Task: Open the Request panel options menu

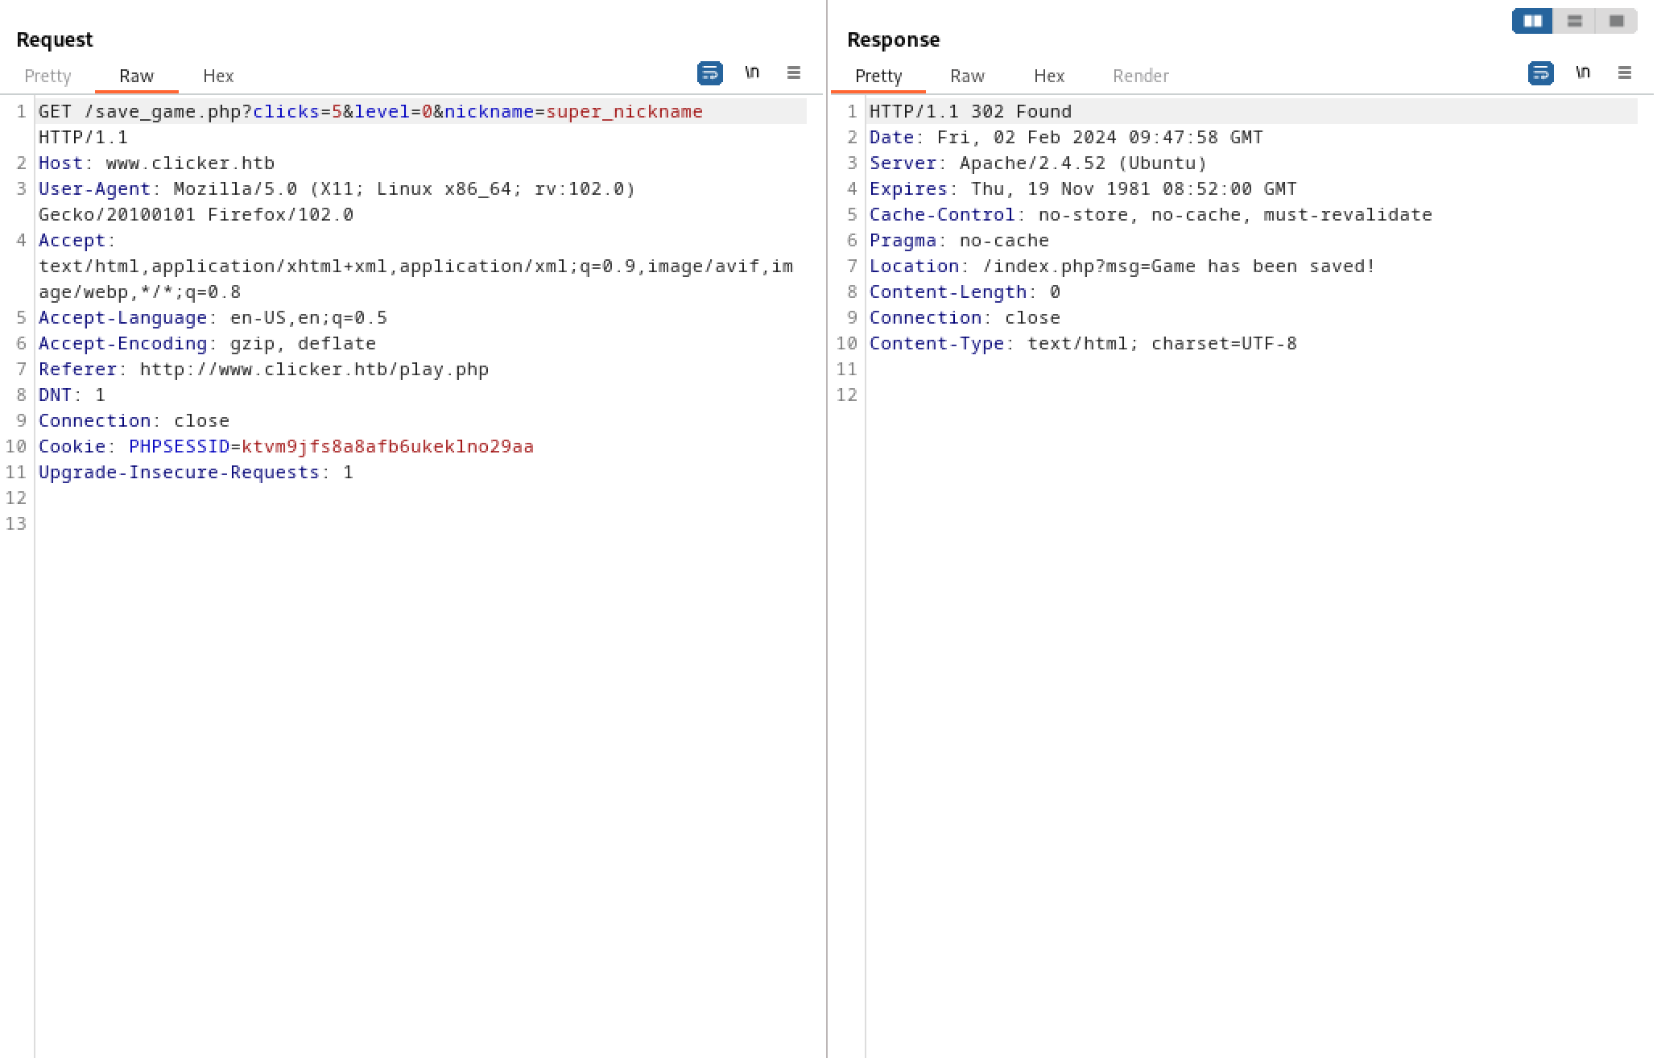Action: click(794, 72)
